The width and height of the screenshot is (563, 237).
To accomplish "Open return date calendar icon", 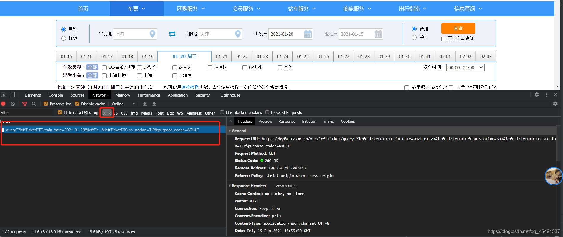I will [x=378, y=34].
